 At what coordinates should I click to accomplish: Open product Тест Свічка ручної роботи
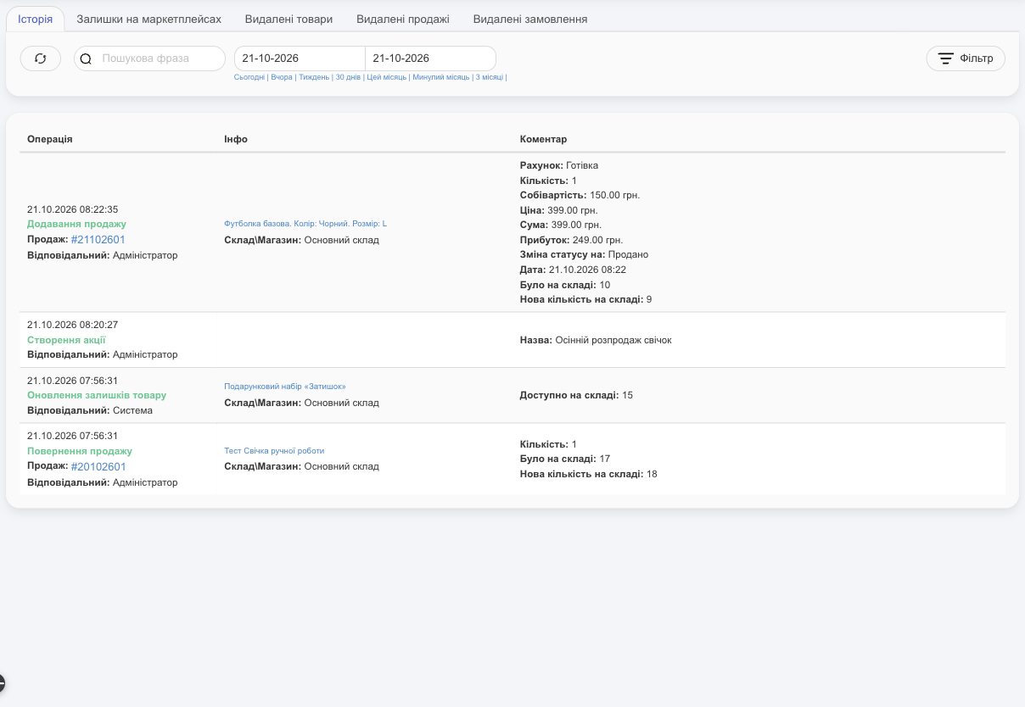pos(274,451)
